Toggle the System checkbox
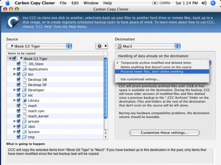 [x=18, y=132]
